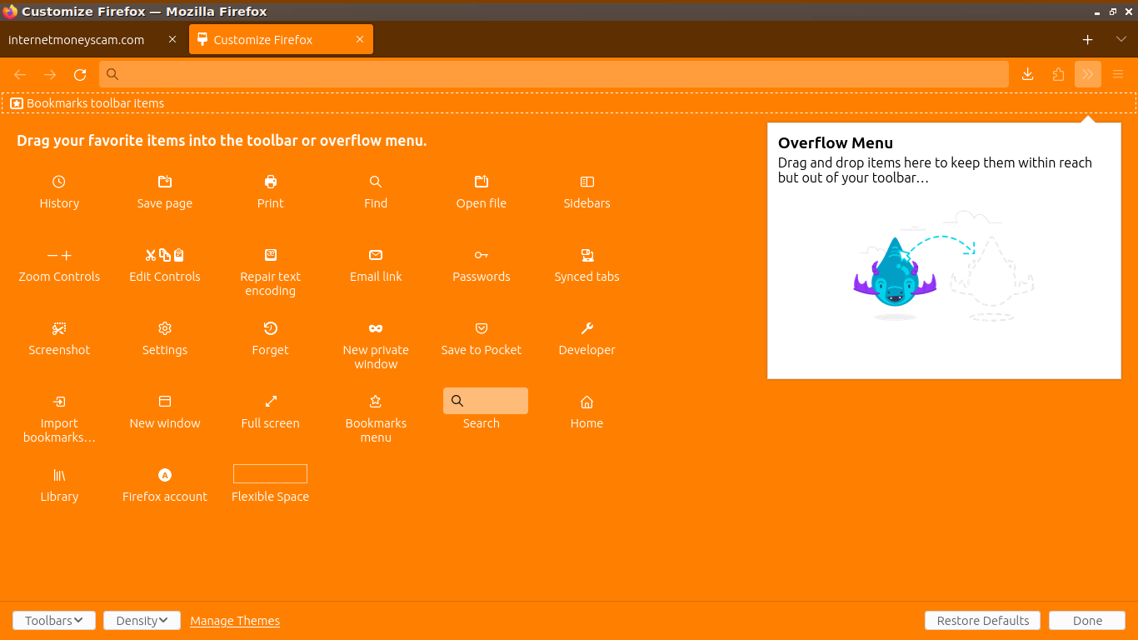Open the Manage Themes link
This screenshot has height=640, width=1138.
[x=235, y=621]
